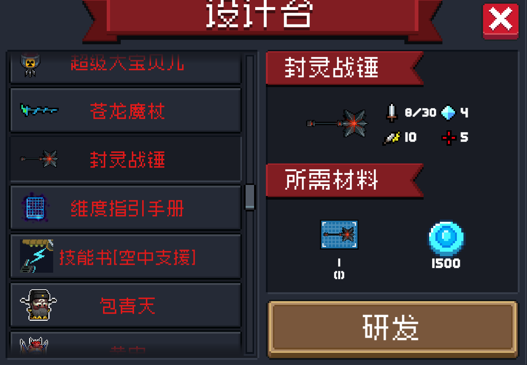Select the 苍龙魔杖 staff icon
The height and width of the screenshot is (365, 527).
click(39, 110)
